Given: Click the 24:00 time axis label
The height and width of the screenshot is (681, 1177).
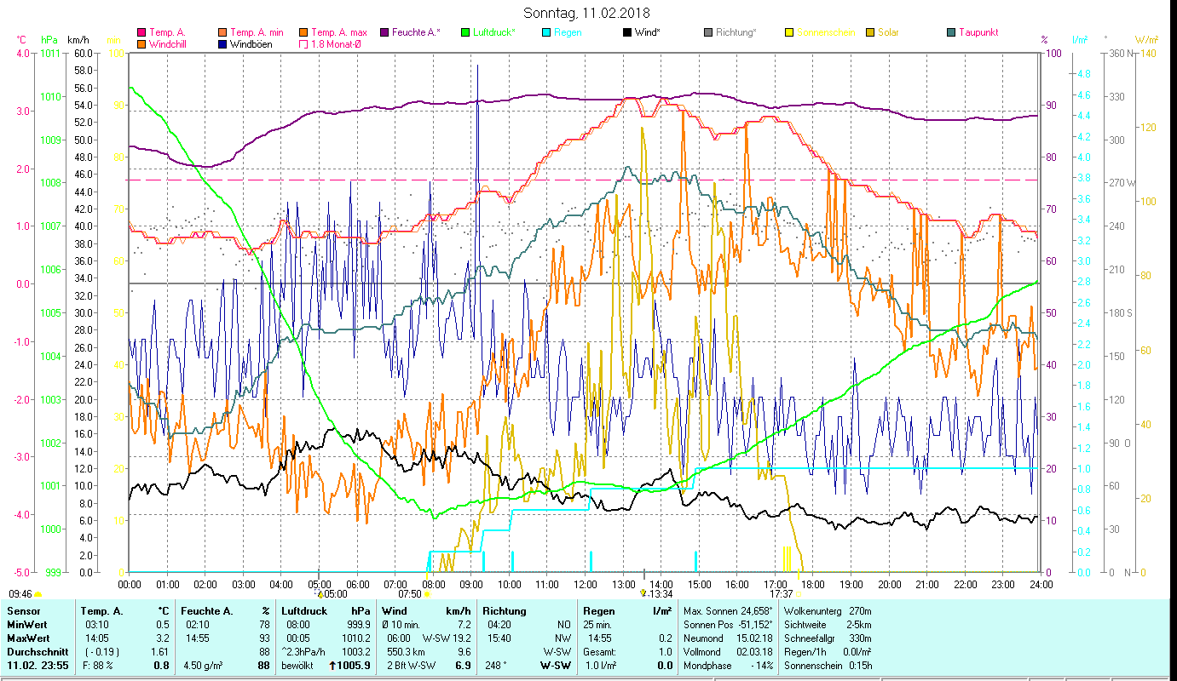Looking at the screenshot, I should [x=1041, y=585].
